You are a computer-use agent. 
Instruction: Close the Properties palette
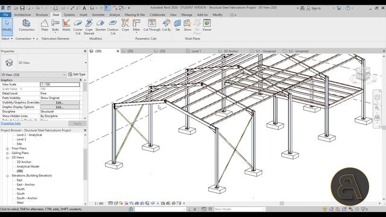(85, 51)
